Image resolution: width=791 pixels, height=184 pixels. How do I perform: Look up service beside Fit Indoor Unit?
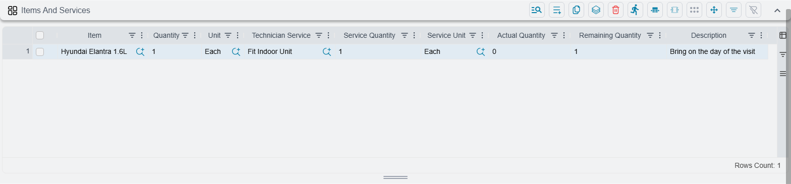click(x=327, y=51)
